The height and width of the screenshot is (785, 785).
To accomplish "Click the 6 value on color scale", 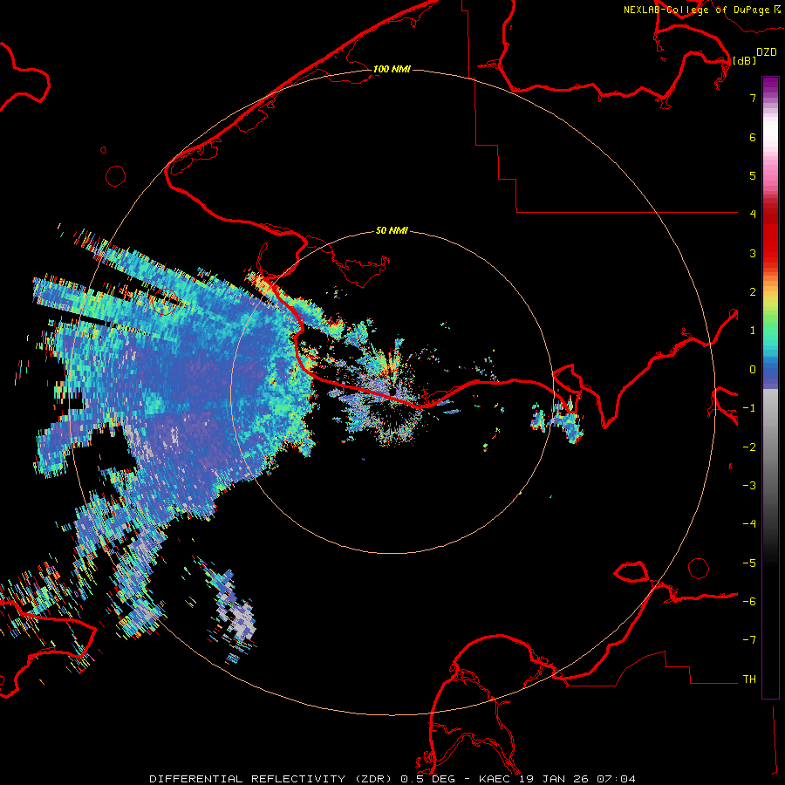I will pos(753,137).
